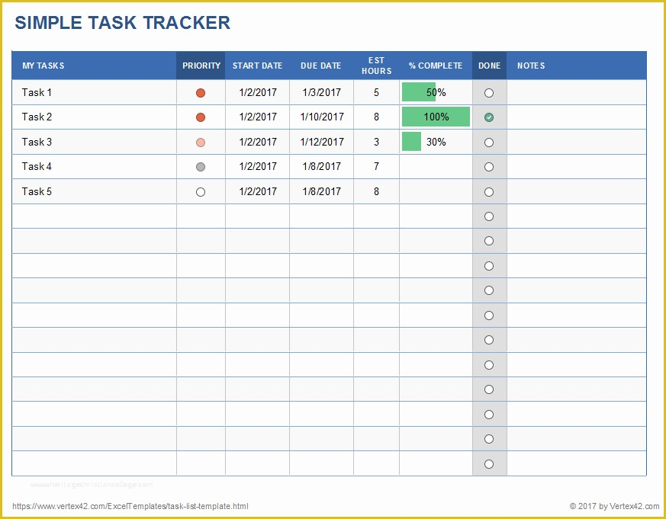Click the green checkmark icon for Task 2
The height and width of the screenshot is (519, 666).
coord(489,117)
